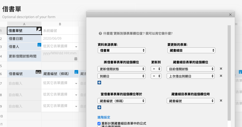242x127 pixels.
Task: Click the calendar icon in the date-time field
Action: 76,59
